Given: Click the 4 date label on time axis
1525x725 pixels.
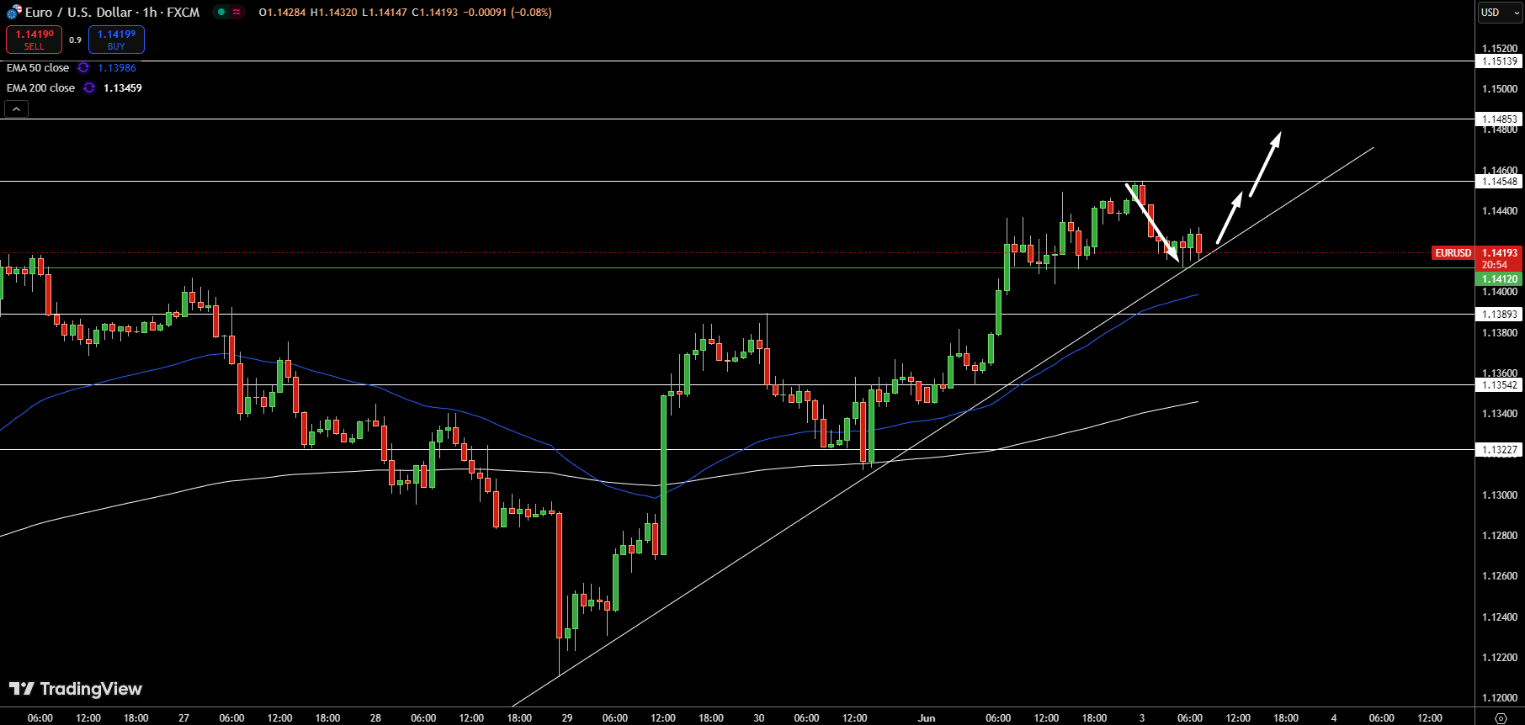Looking at the screenshot, I should [1334, 717].
